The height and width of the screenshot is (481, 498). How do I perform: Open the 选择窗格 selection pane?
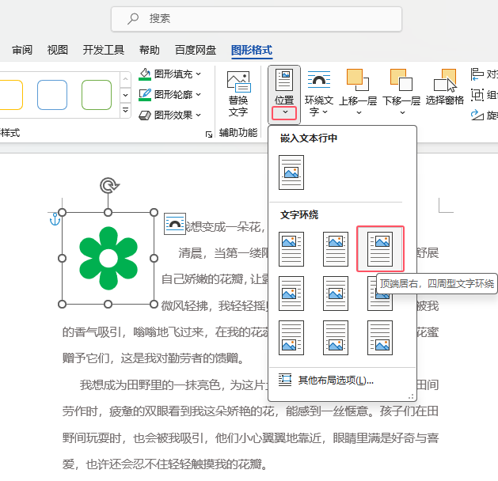(x=445, y=87)
